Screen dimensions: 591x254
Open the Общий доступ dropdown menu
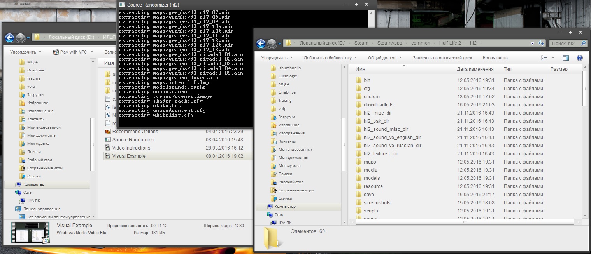click(384, 58)
